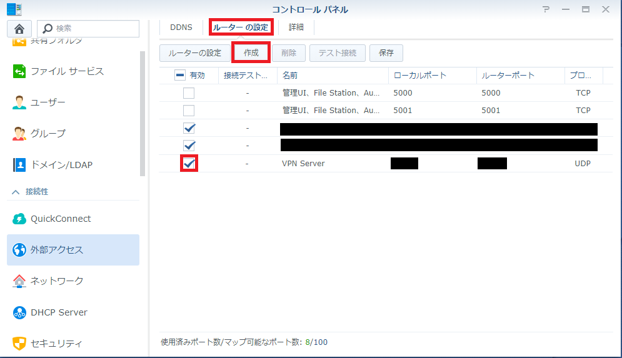Switch to the ルーター の設定 tab
The height and width of the screenshot is (358, 622).
point(241,27)
